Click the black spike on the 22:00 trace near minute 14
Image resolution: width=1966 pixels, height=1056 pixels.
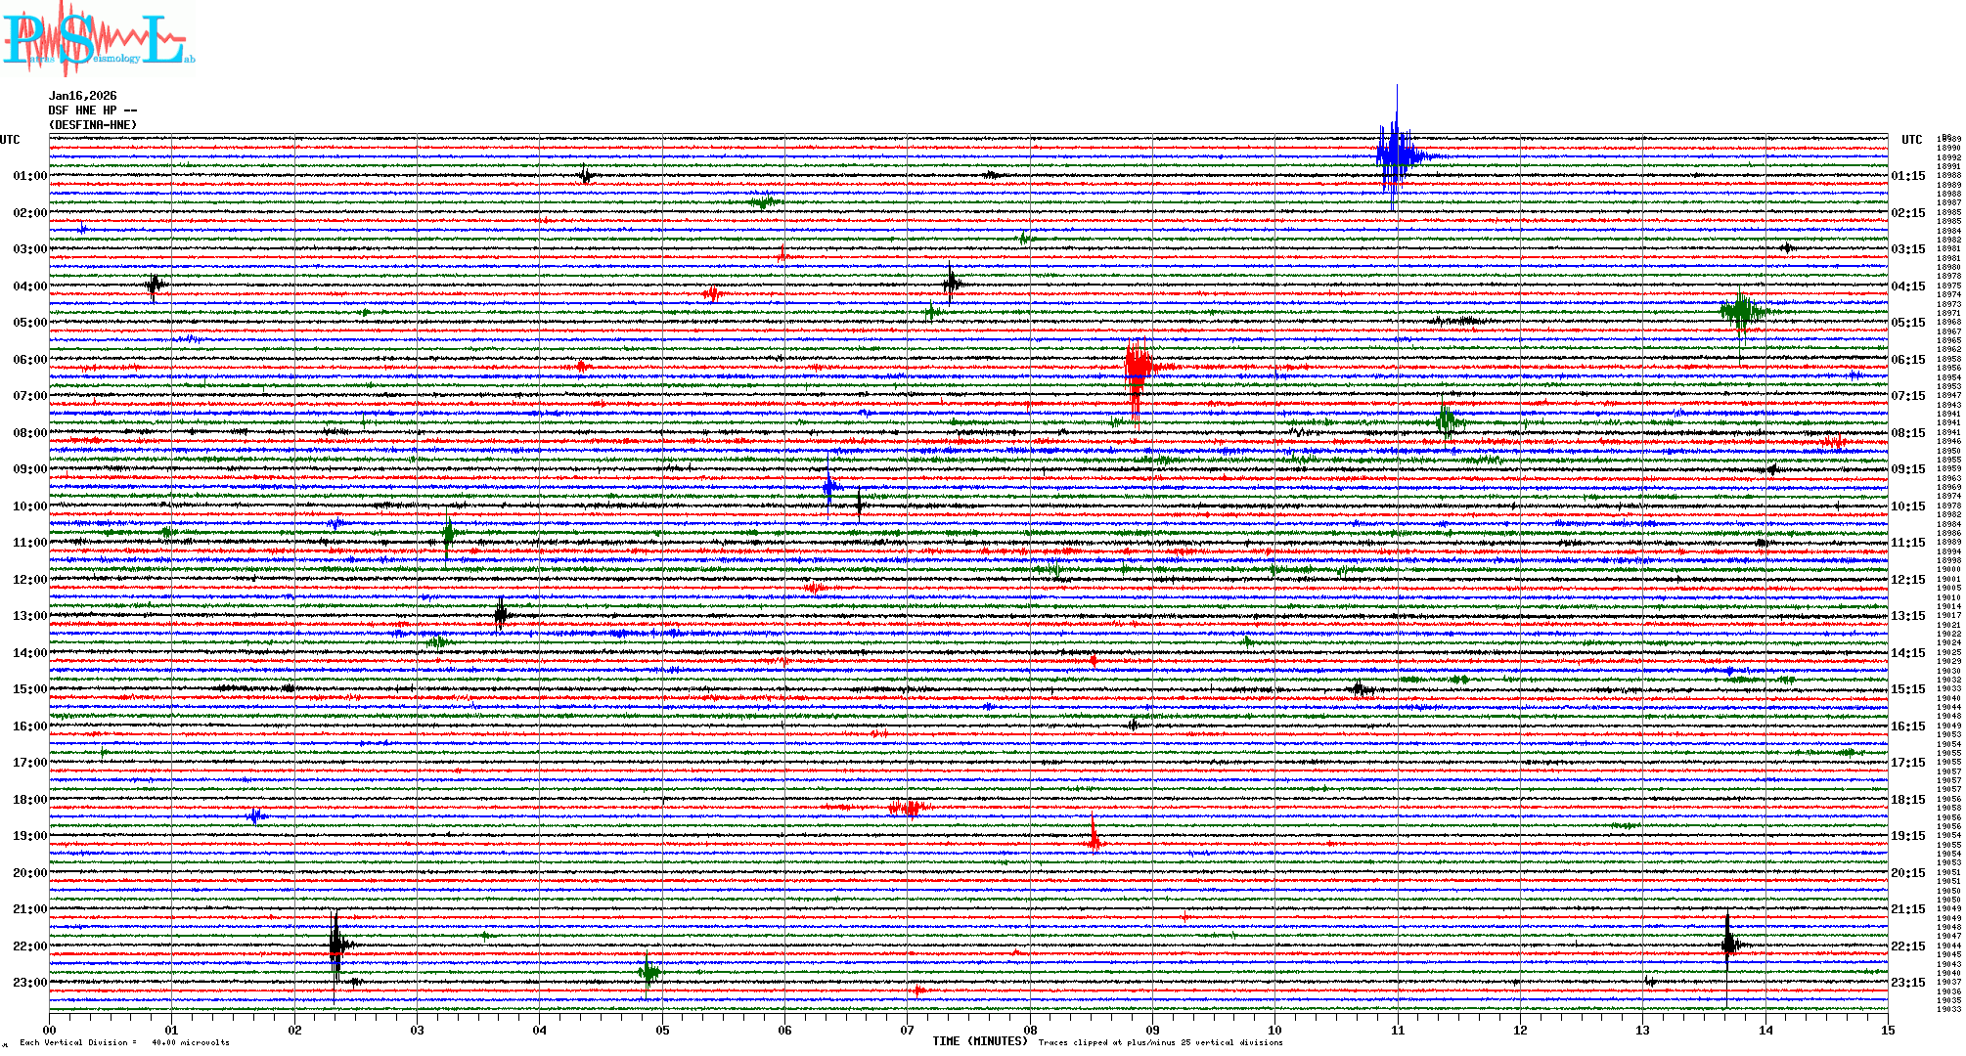pyautogui.click(x=1727, y=944)
